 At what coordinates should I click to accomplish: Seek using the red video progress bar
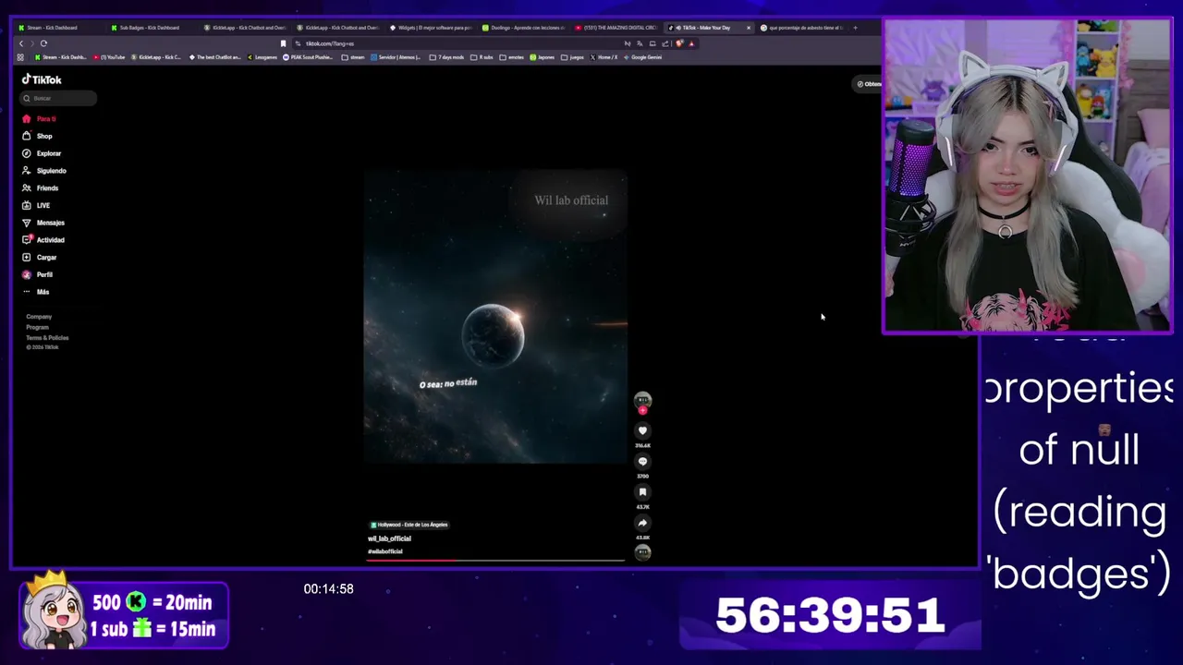(x=495, y=560)
